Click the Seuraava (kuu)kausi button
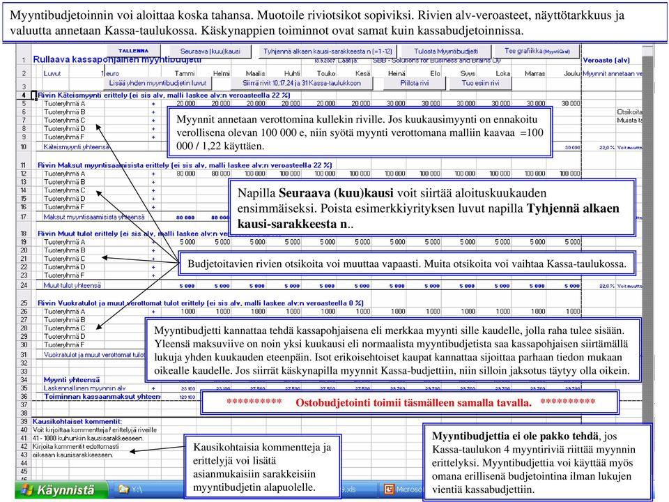The height and width of the screenshot is (502, 669). click(x=210, y=51)
